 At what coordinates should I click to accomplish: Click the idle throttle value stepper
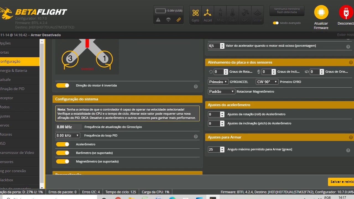(222, 46)
